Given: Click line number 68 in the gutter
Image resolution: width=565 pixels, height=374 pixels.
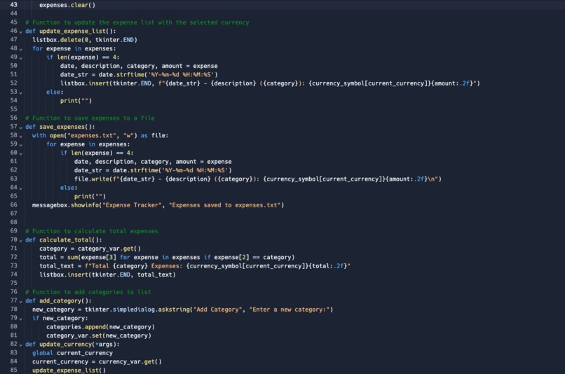Looking at the screenshot, I should coord(14,222).
